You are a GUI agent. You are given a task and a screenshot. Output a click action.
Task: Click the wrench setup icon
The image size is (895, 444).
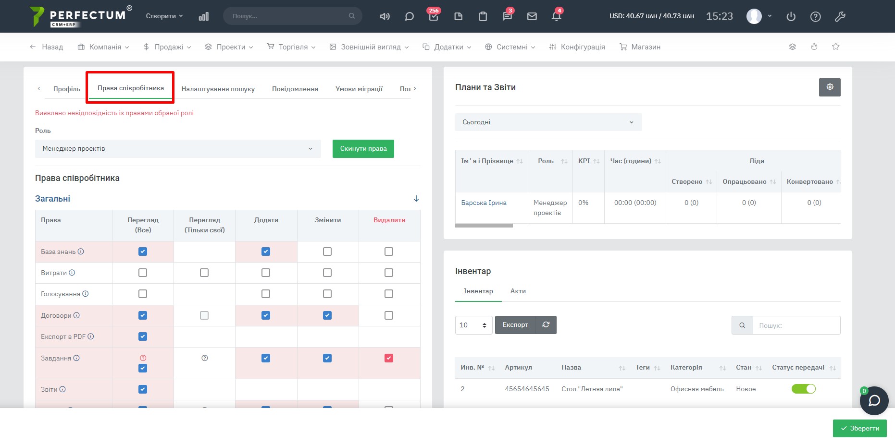click(840, 16)
